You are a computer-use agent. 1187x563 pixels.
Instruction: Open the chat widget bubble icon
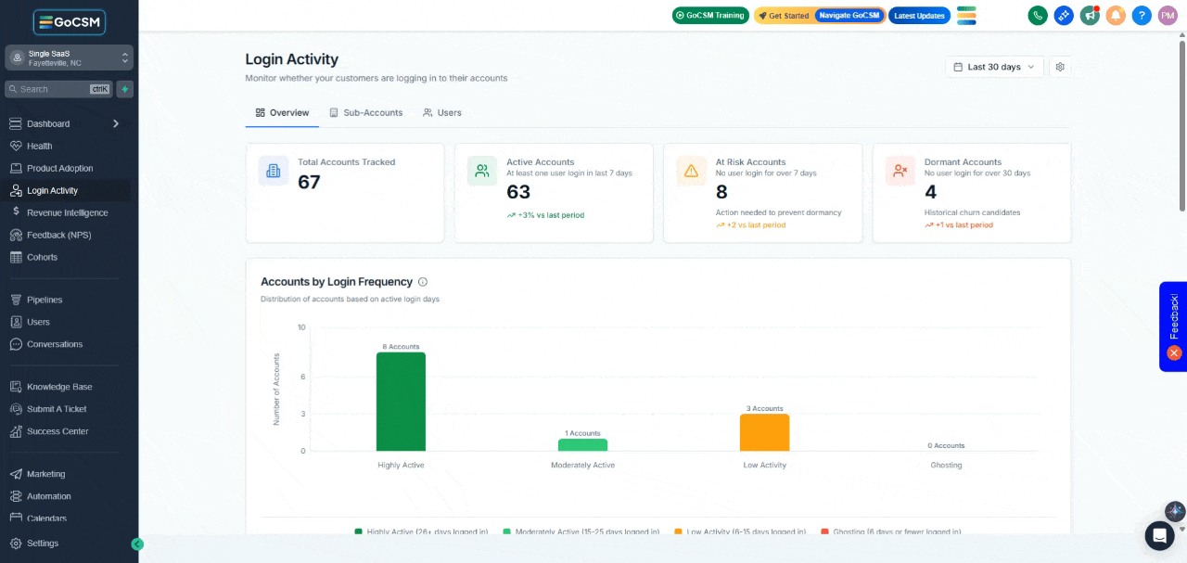pyautogui.click(x=1159, y=535)
